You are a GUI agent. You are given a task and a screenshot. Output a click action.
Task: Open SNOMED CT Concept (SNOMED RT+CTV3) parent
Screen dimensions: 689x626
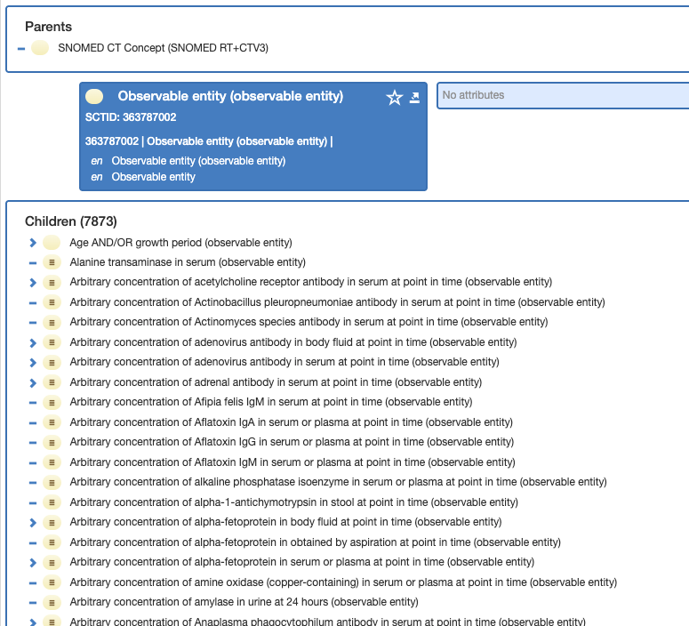coord(163,48)
